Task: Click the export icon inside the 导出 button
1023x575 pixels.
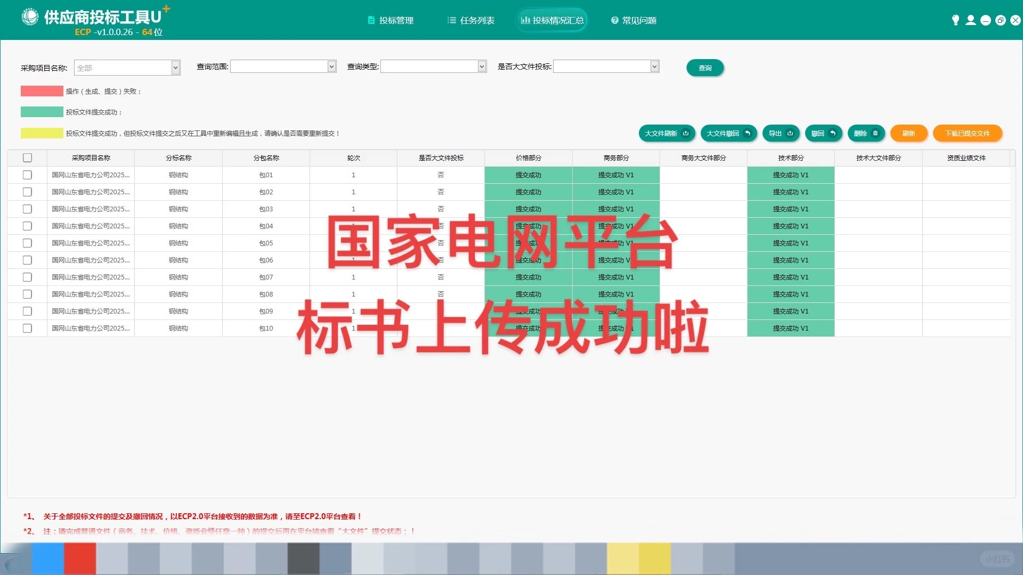Action: (789, 133)
